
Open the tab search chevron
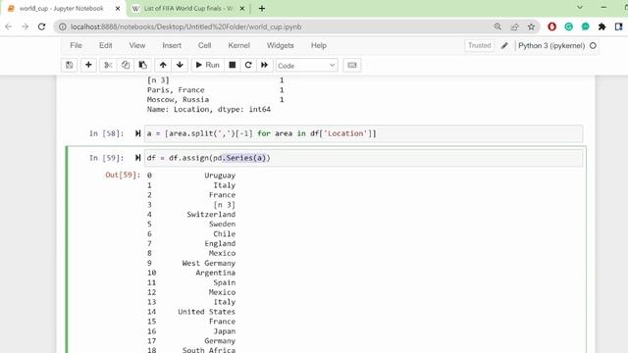[580, 8]
